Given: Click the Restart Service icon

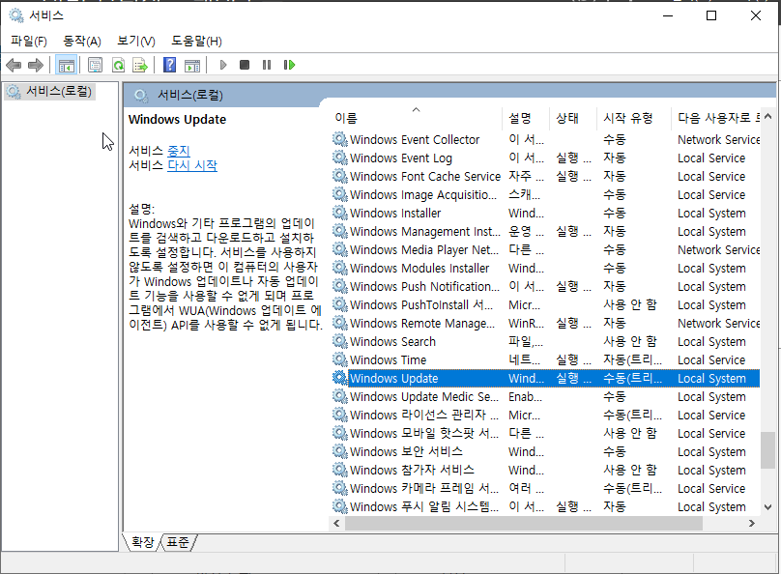Looking at the screenshot, I should click(x=289, y=65).
